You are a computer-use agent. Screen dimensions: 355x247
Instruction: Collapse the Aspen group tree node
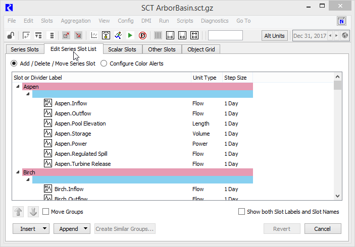(x=18, y=87)
